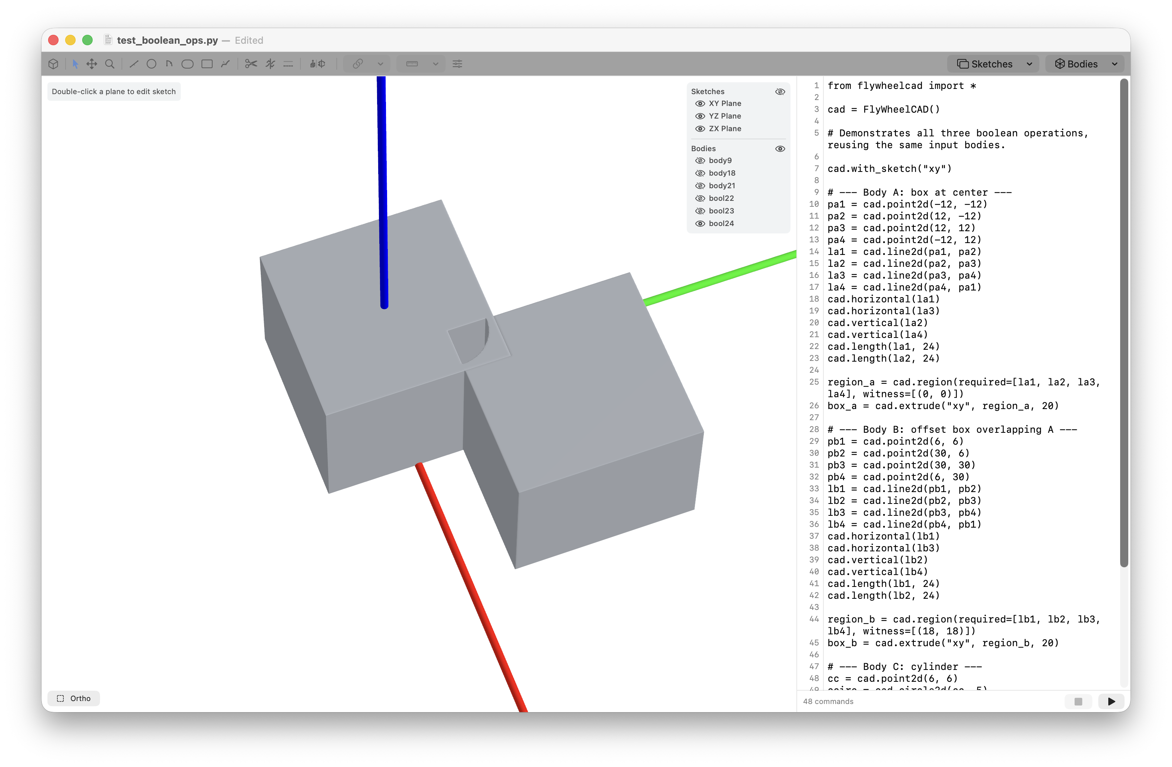Hide the XY Plane sketch
1172x767 pixels.
coord(700,103)
